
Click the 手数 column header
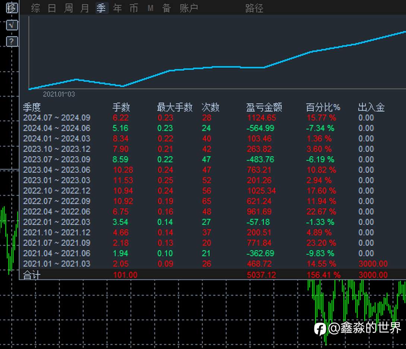121,107
